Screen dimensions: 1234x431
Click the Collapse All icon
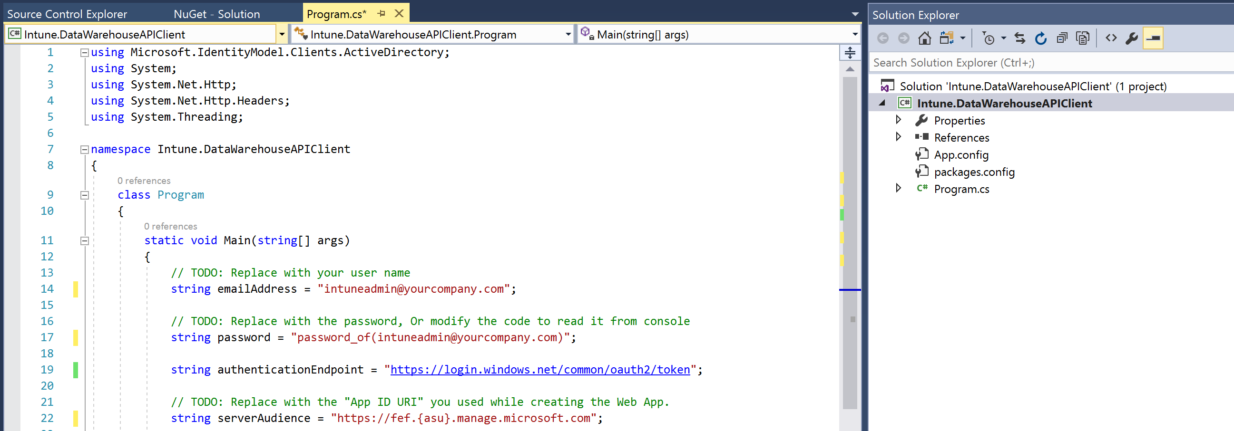click(1061, 38)
